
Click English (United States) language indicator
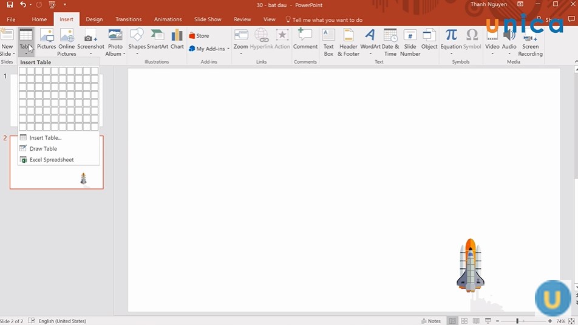63,321
